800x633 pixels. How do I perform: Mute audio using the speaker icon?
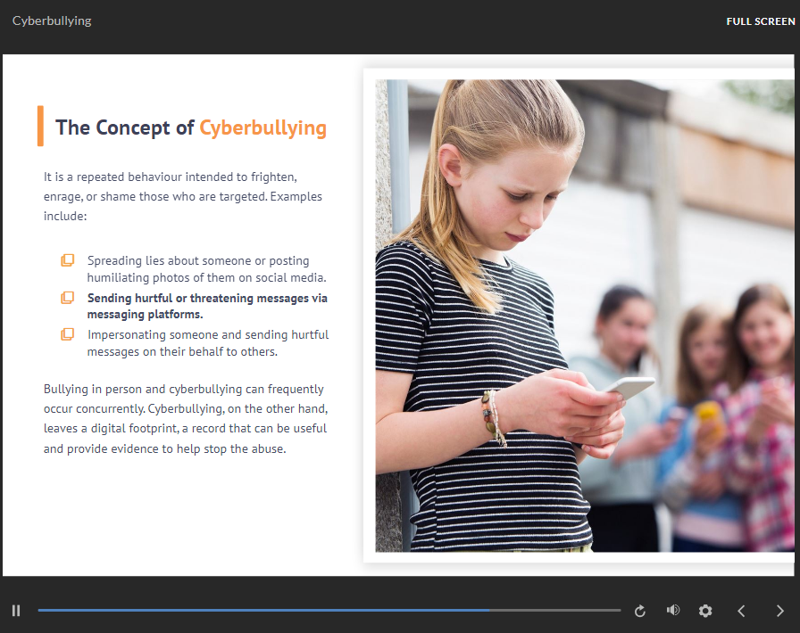[673, 610]
